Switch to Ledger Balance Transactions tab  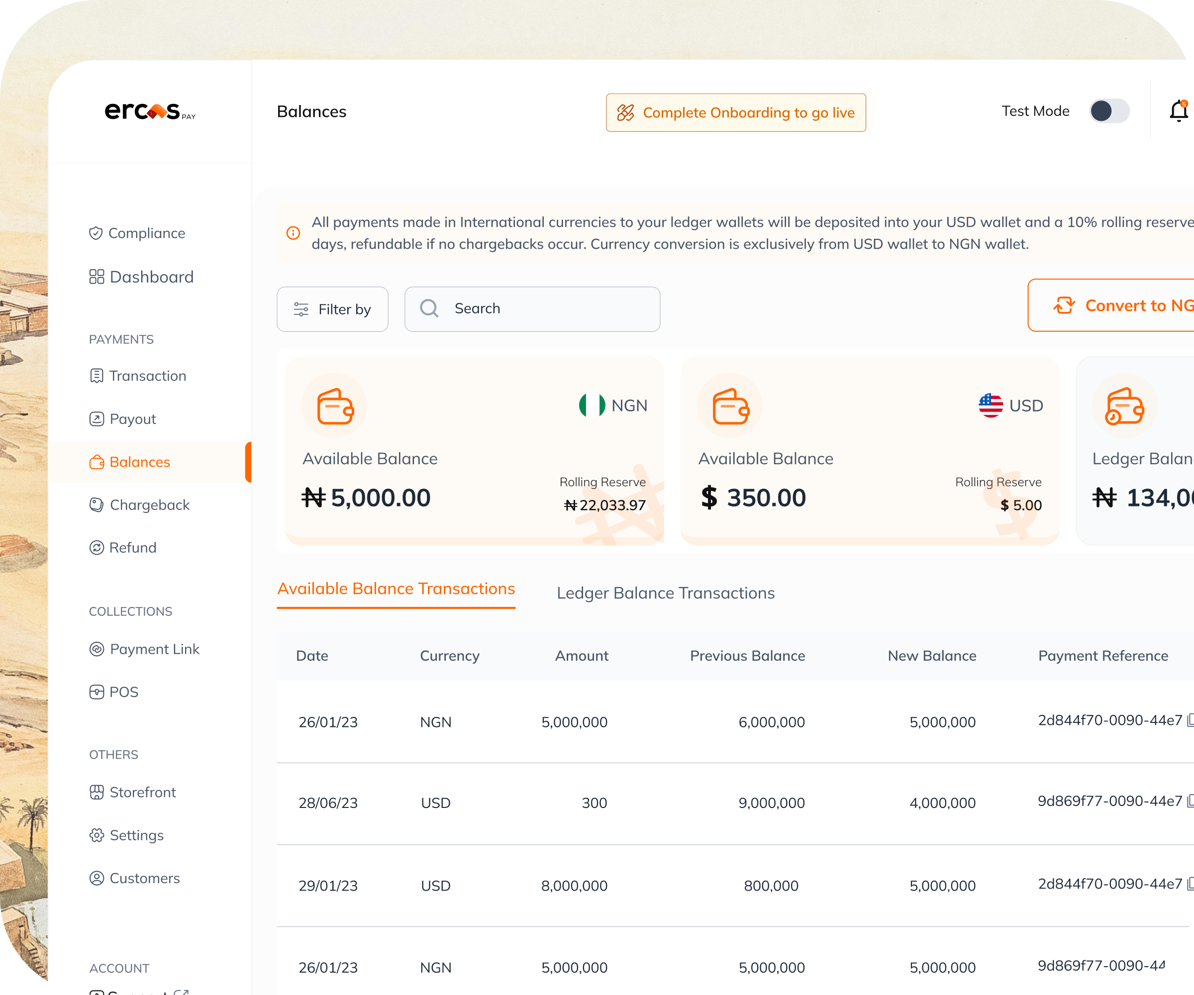pos(665,593)
